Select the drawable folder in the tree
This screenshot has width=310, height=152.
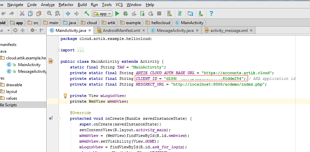[14, 85]
